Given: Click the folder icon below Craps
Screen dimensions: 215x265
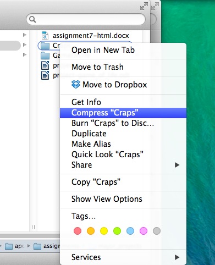Looking at the screenshot, I should click(x=45, y=56).
